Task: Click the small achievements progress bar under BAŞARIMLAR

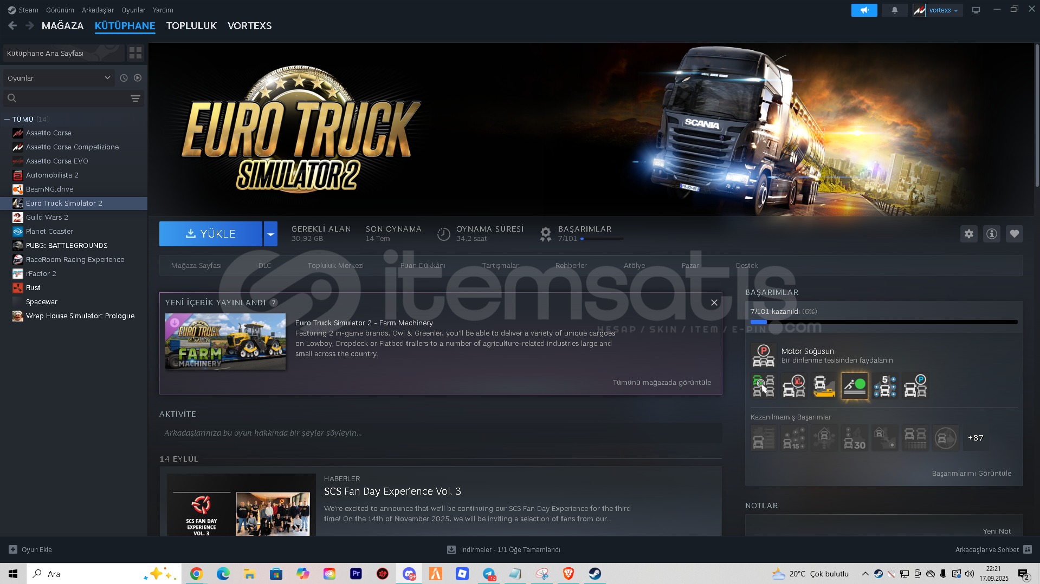Action: click(x=602, y=238)
